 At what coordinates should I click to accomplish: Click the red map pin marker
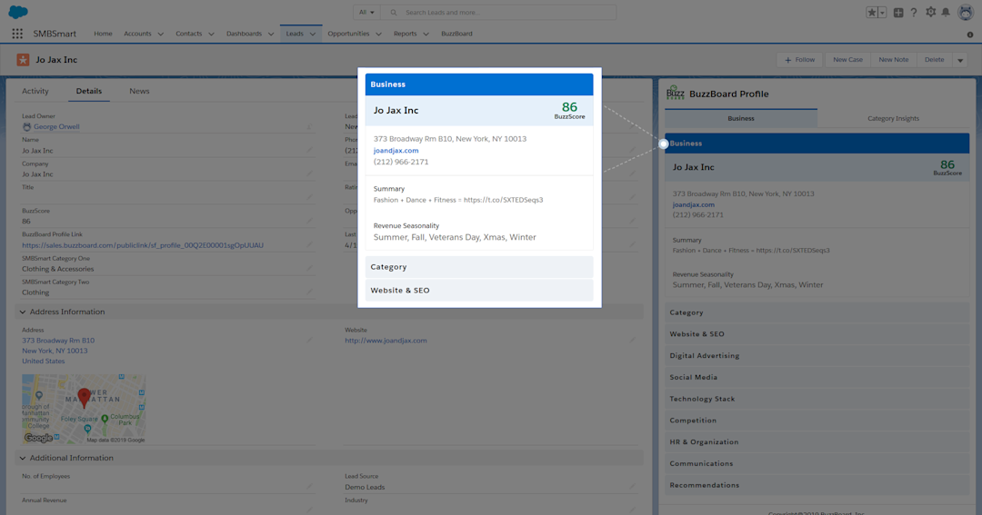[x=84, y=397]
